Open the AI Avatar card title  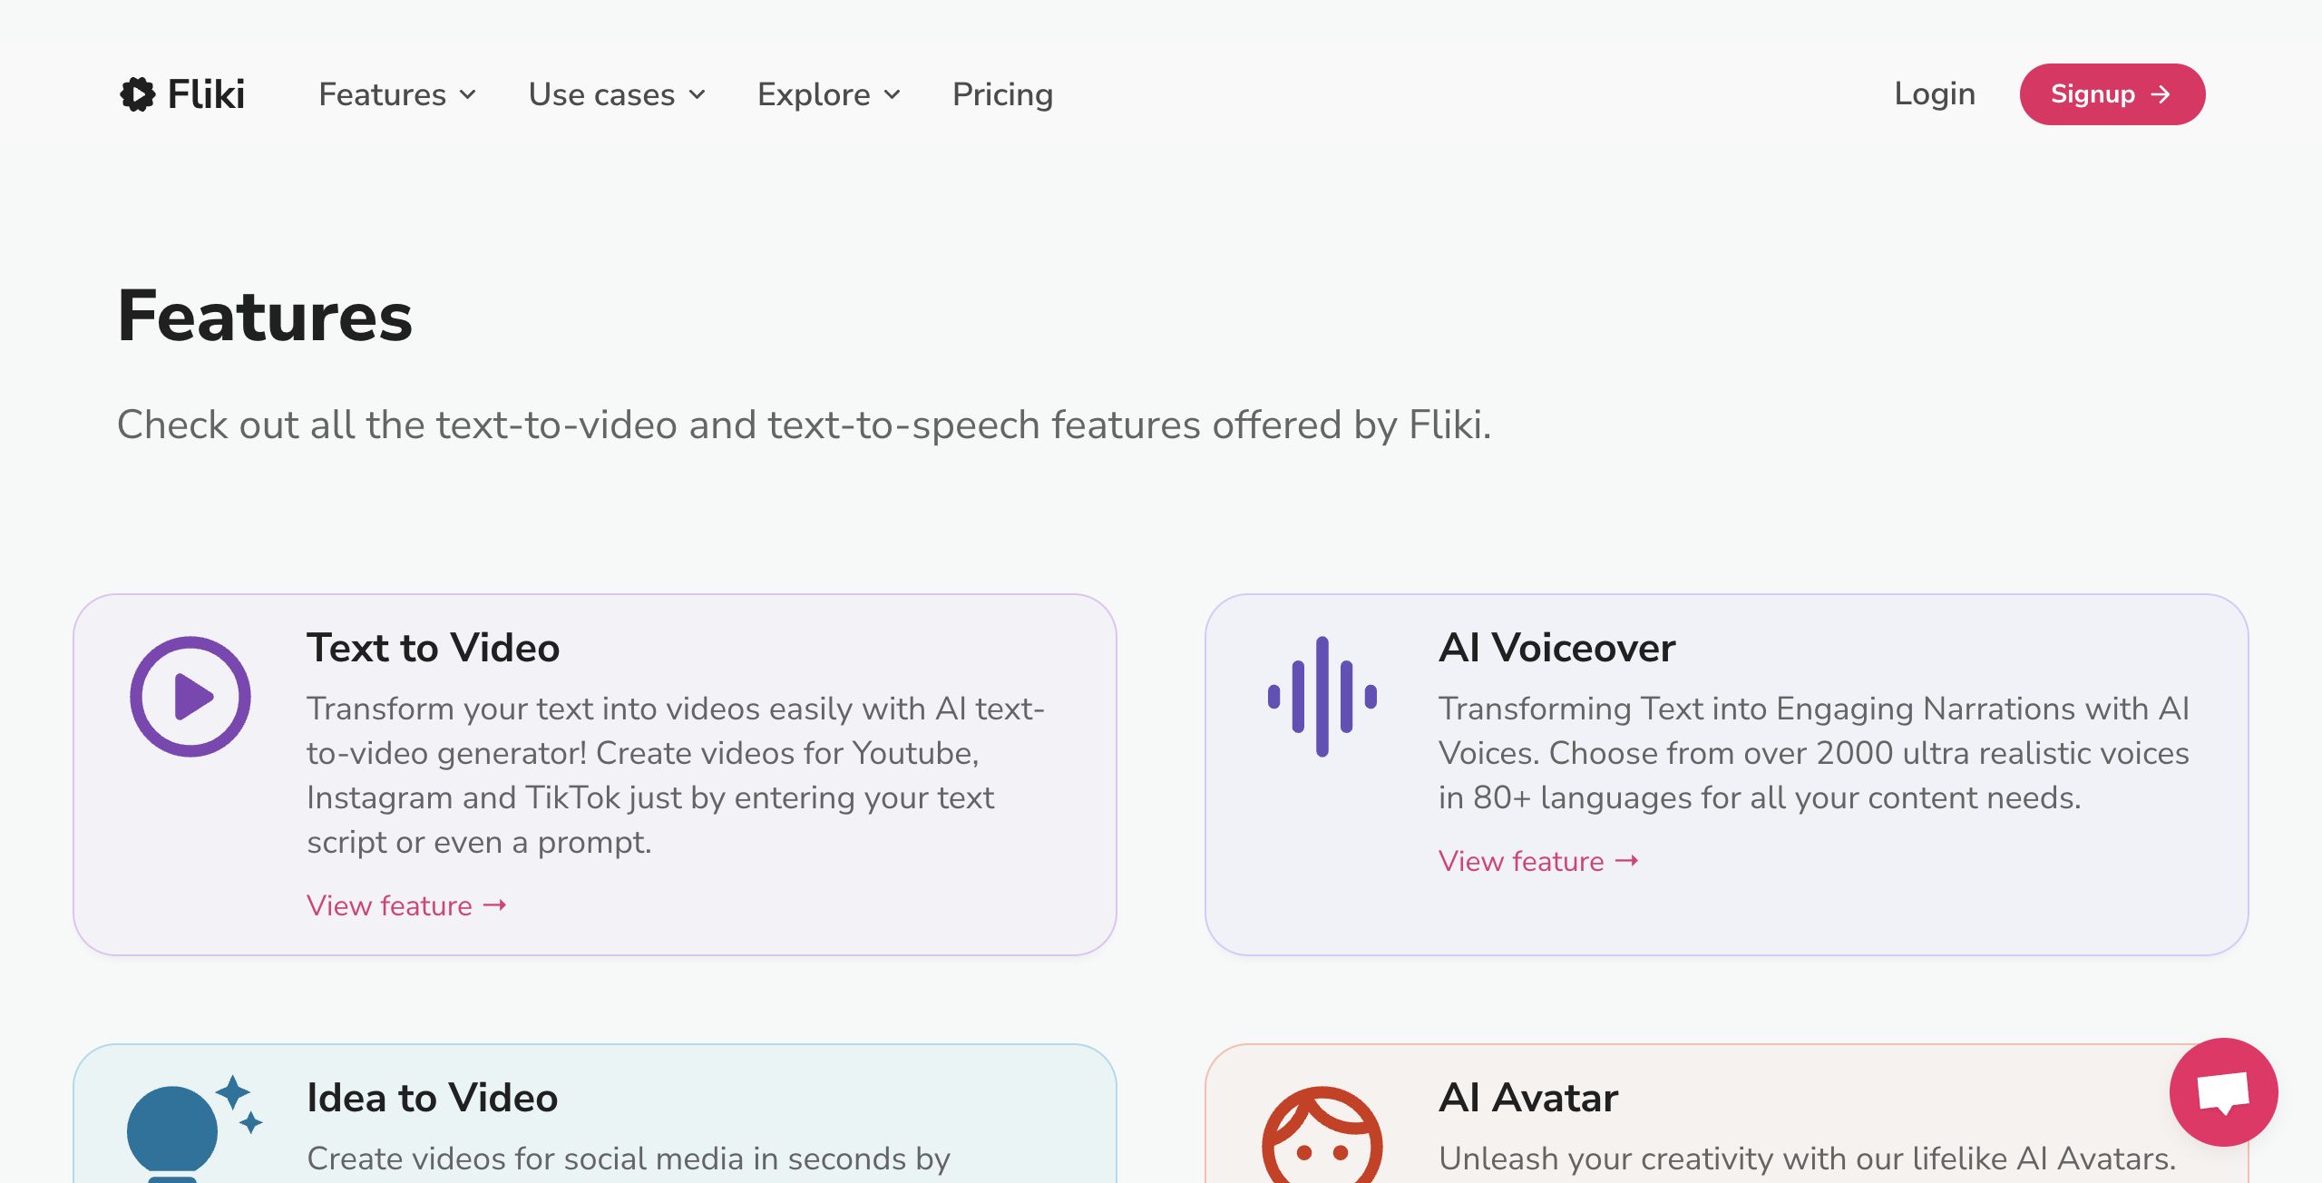click(1528, 1098)
